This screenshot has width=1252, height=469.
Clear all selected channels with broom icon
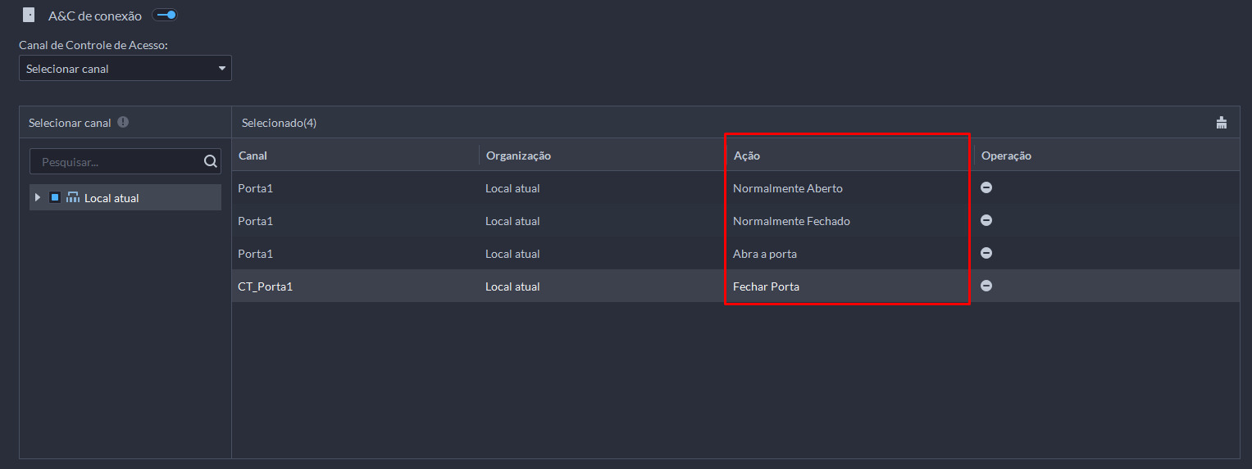point(1222,123)
